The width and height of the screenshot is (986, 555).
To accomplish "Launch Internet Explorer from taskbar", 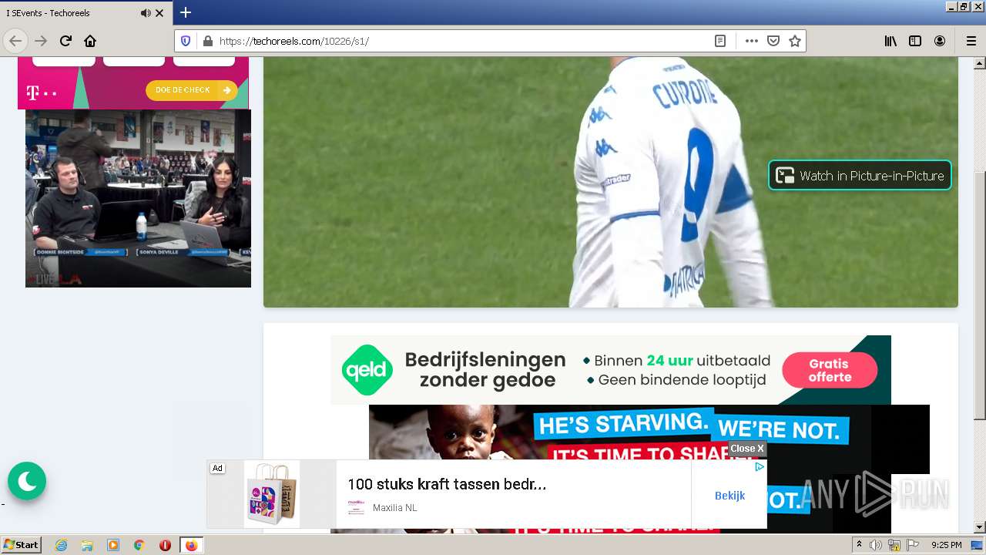I will pos(62,545).
